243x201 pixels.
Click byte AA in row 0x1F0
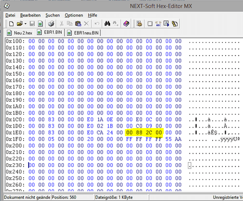(178, 139)
